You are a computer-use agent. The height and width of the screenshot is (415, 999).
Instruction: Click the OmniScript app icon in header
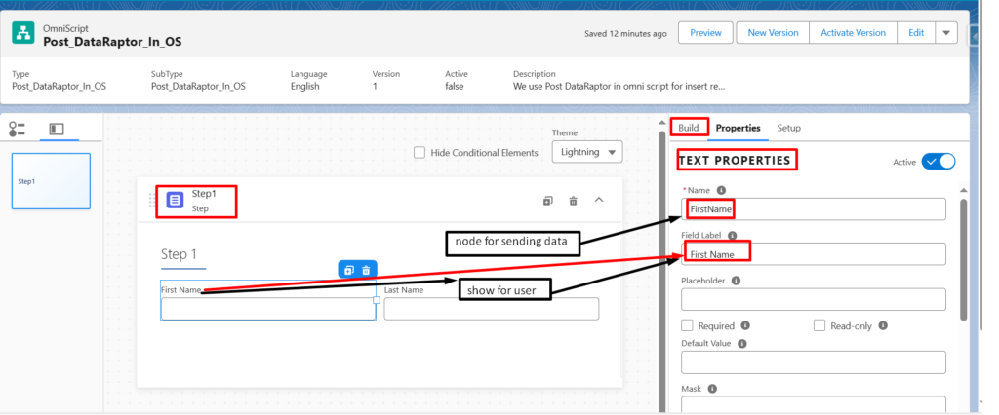pos(23,33)
